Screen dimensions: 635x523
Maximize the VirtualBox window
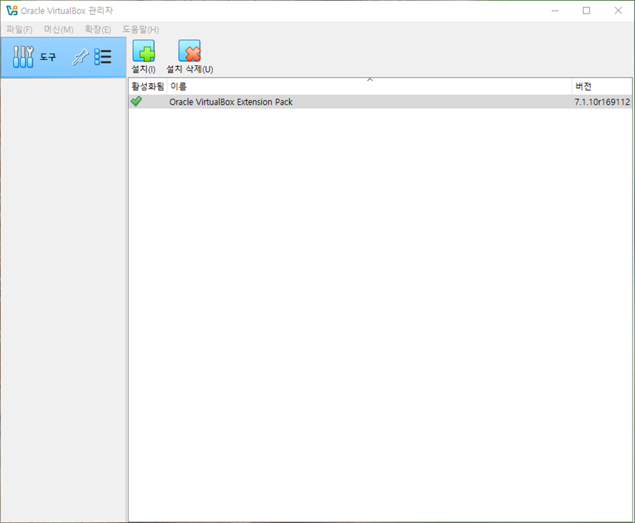(586, 11)
